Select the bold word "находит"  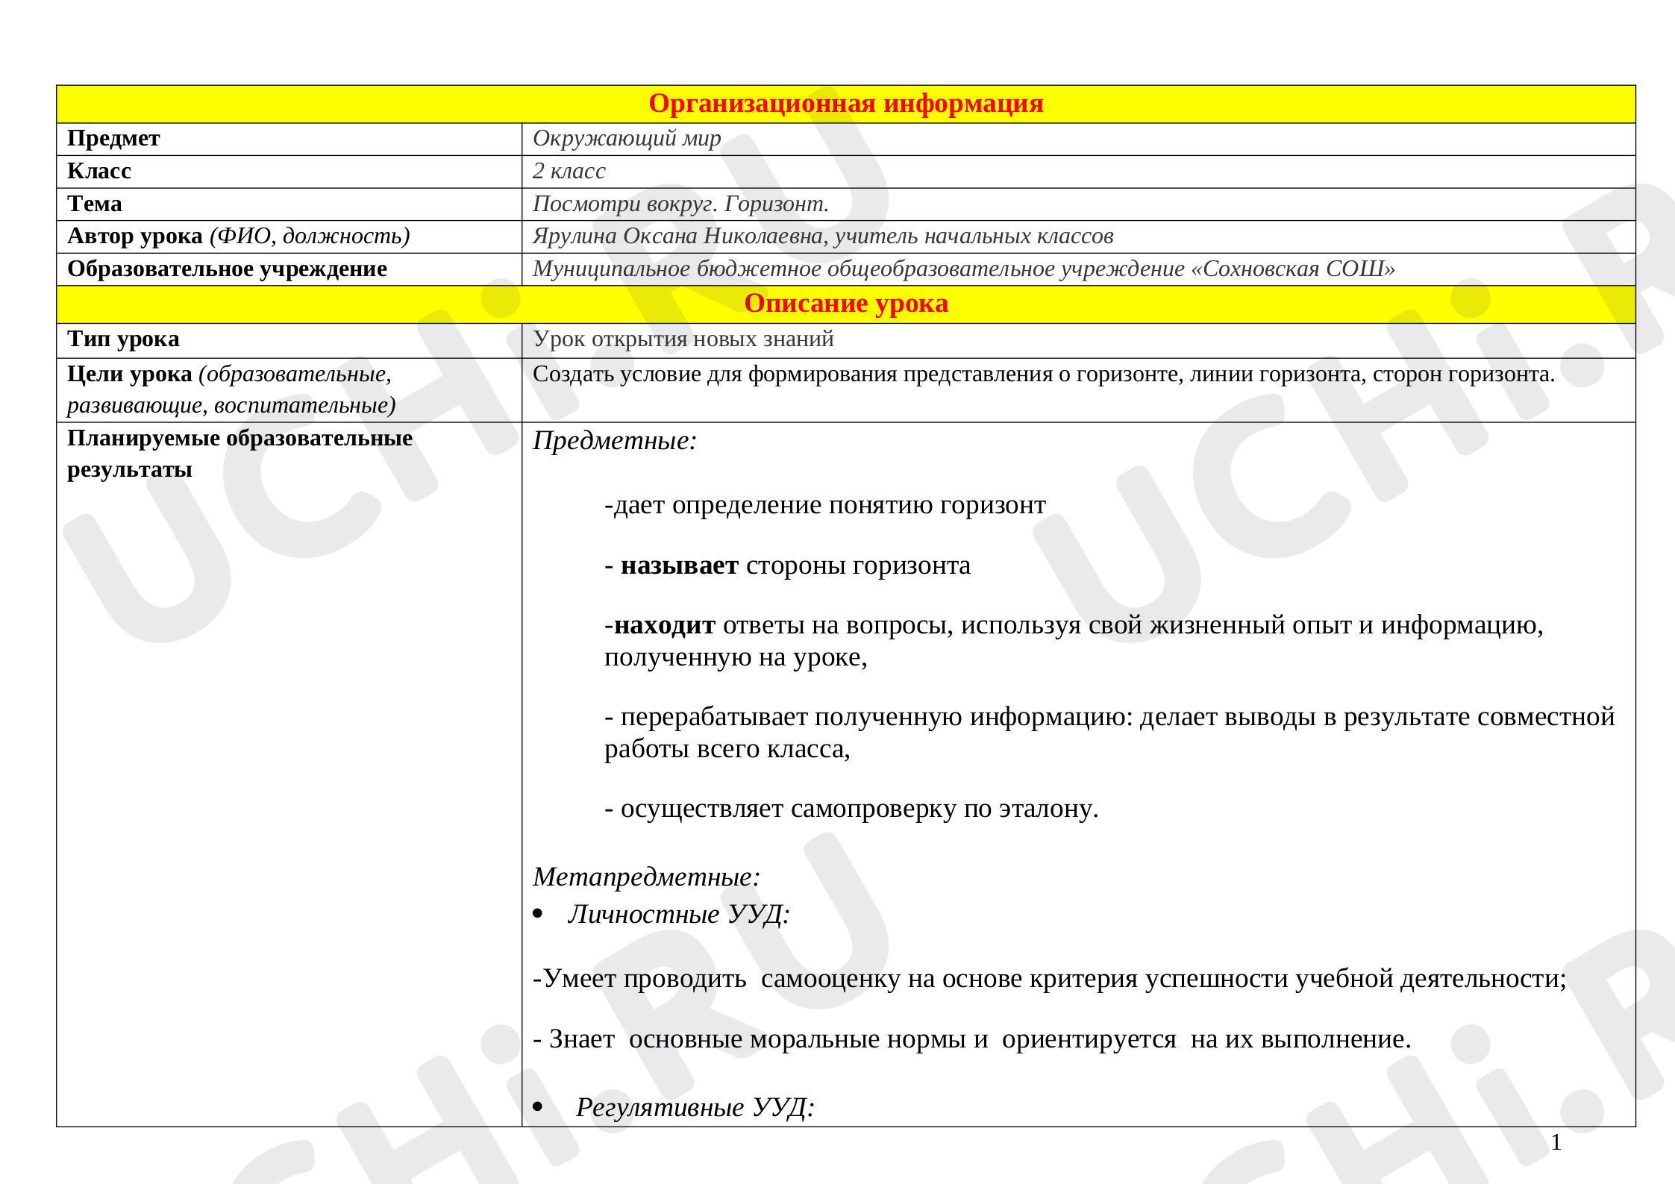tap(665, 625)
